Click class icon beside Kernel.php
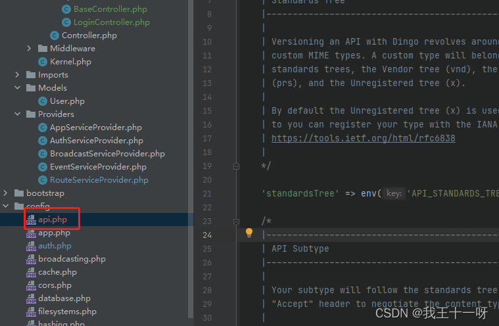The height and width of the screenshot is (326, 499). pos(43,62)
